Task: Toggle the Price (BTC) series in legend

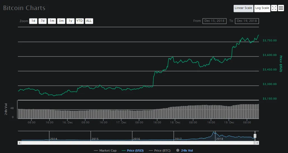Action: click(x=159, y=150)
